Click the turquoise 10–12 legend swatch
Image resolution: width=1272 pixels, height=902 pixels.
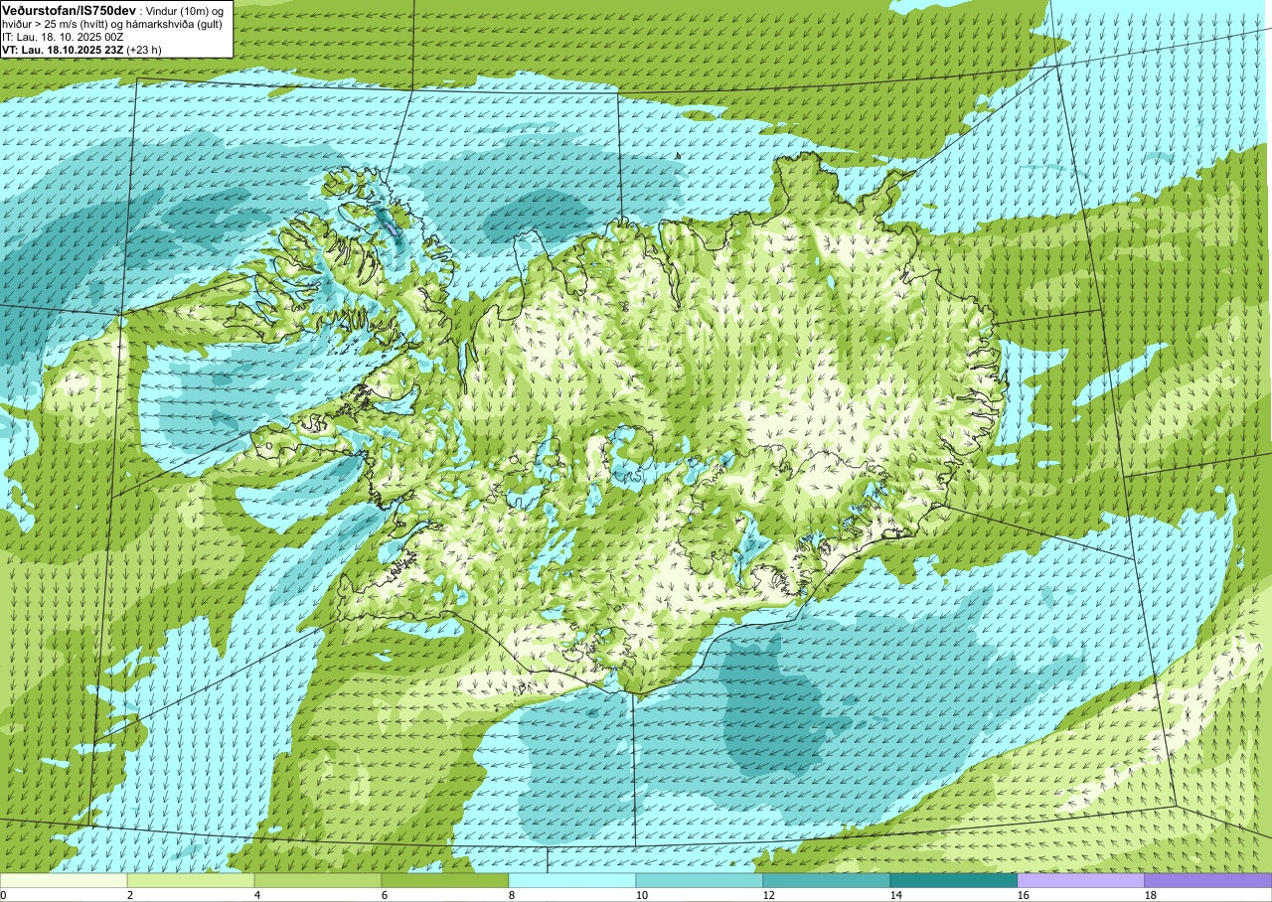point(700,880)
